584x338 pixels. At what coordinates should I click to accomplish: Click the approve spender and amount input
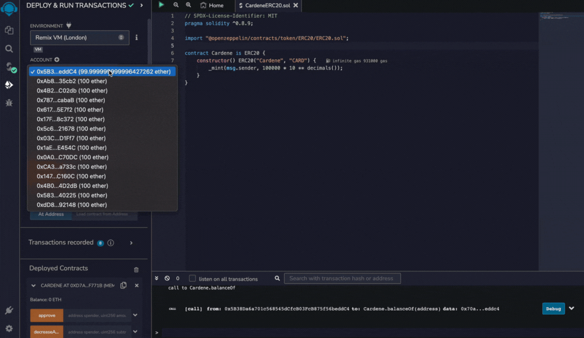click(97, 315)
